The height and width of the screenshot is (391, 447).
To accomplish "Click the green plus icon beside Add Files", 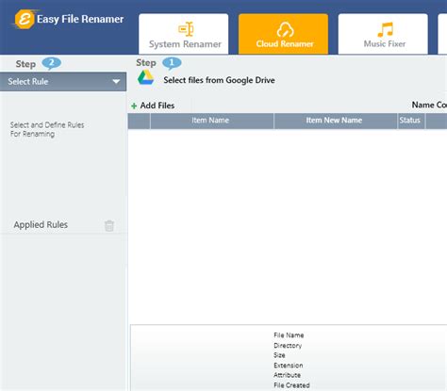I will [134, 106].
